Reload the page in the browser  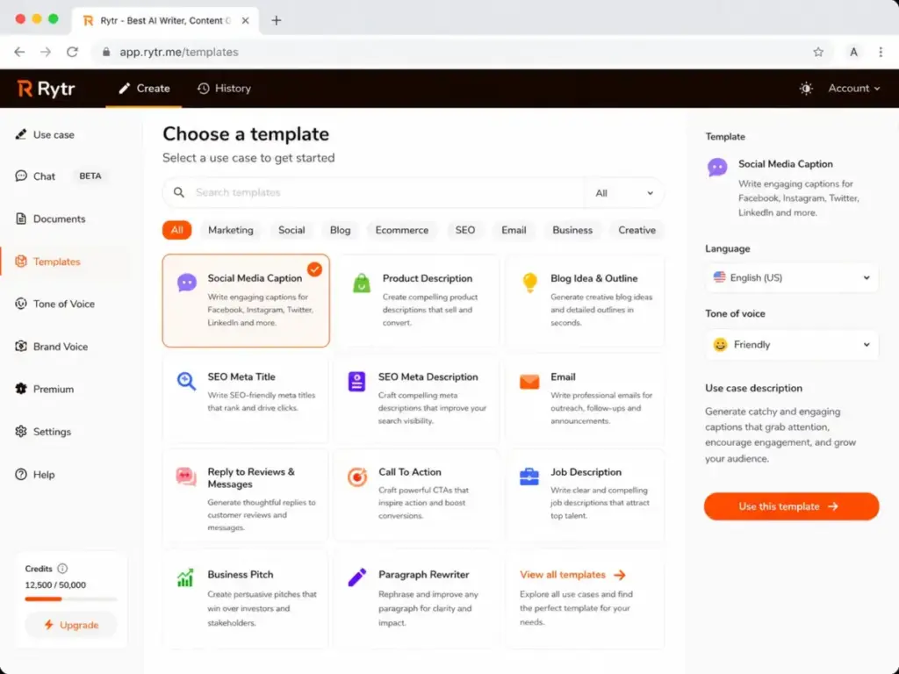click(x=72, y=52)
